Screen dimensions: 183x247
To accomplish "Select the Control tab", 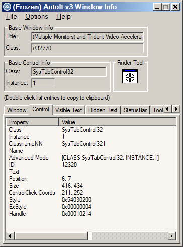I will pyautogui.click(x=41, y=109).
